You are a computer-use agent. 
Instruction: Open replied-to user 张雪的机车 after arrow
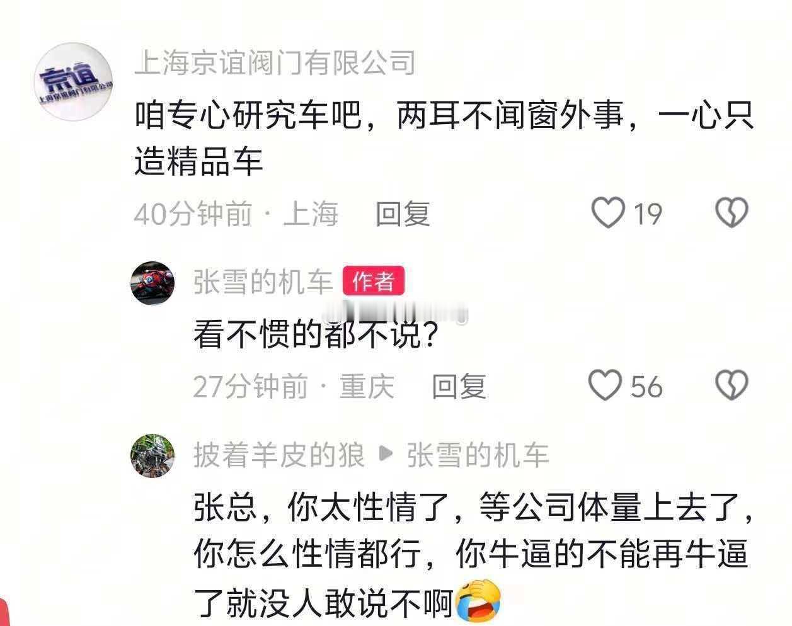[478, 455]
